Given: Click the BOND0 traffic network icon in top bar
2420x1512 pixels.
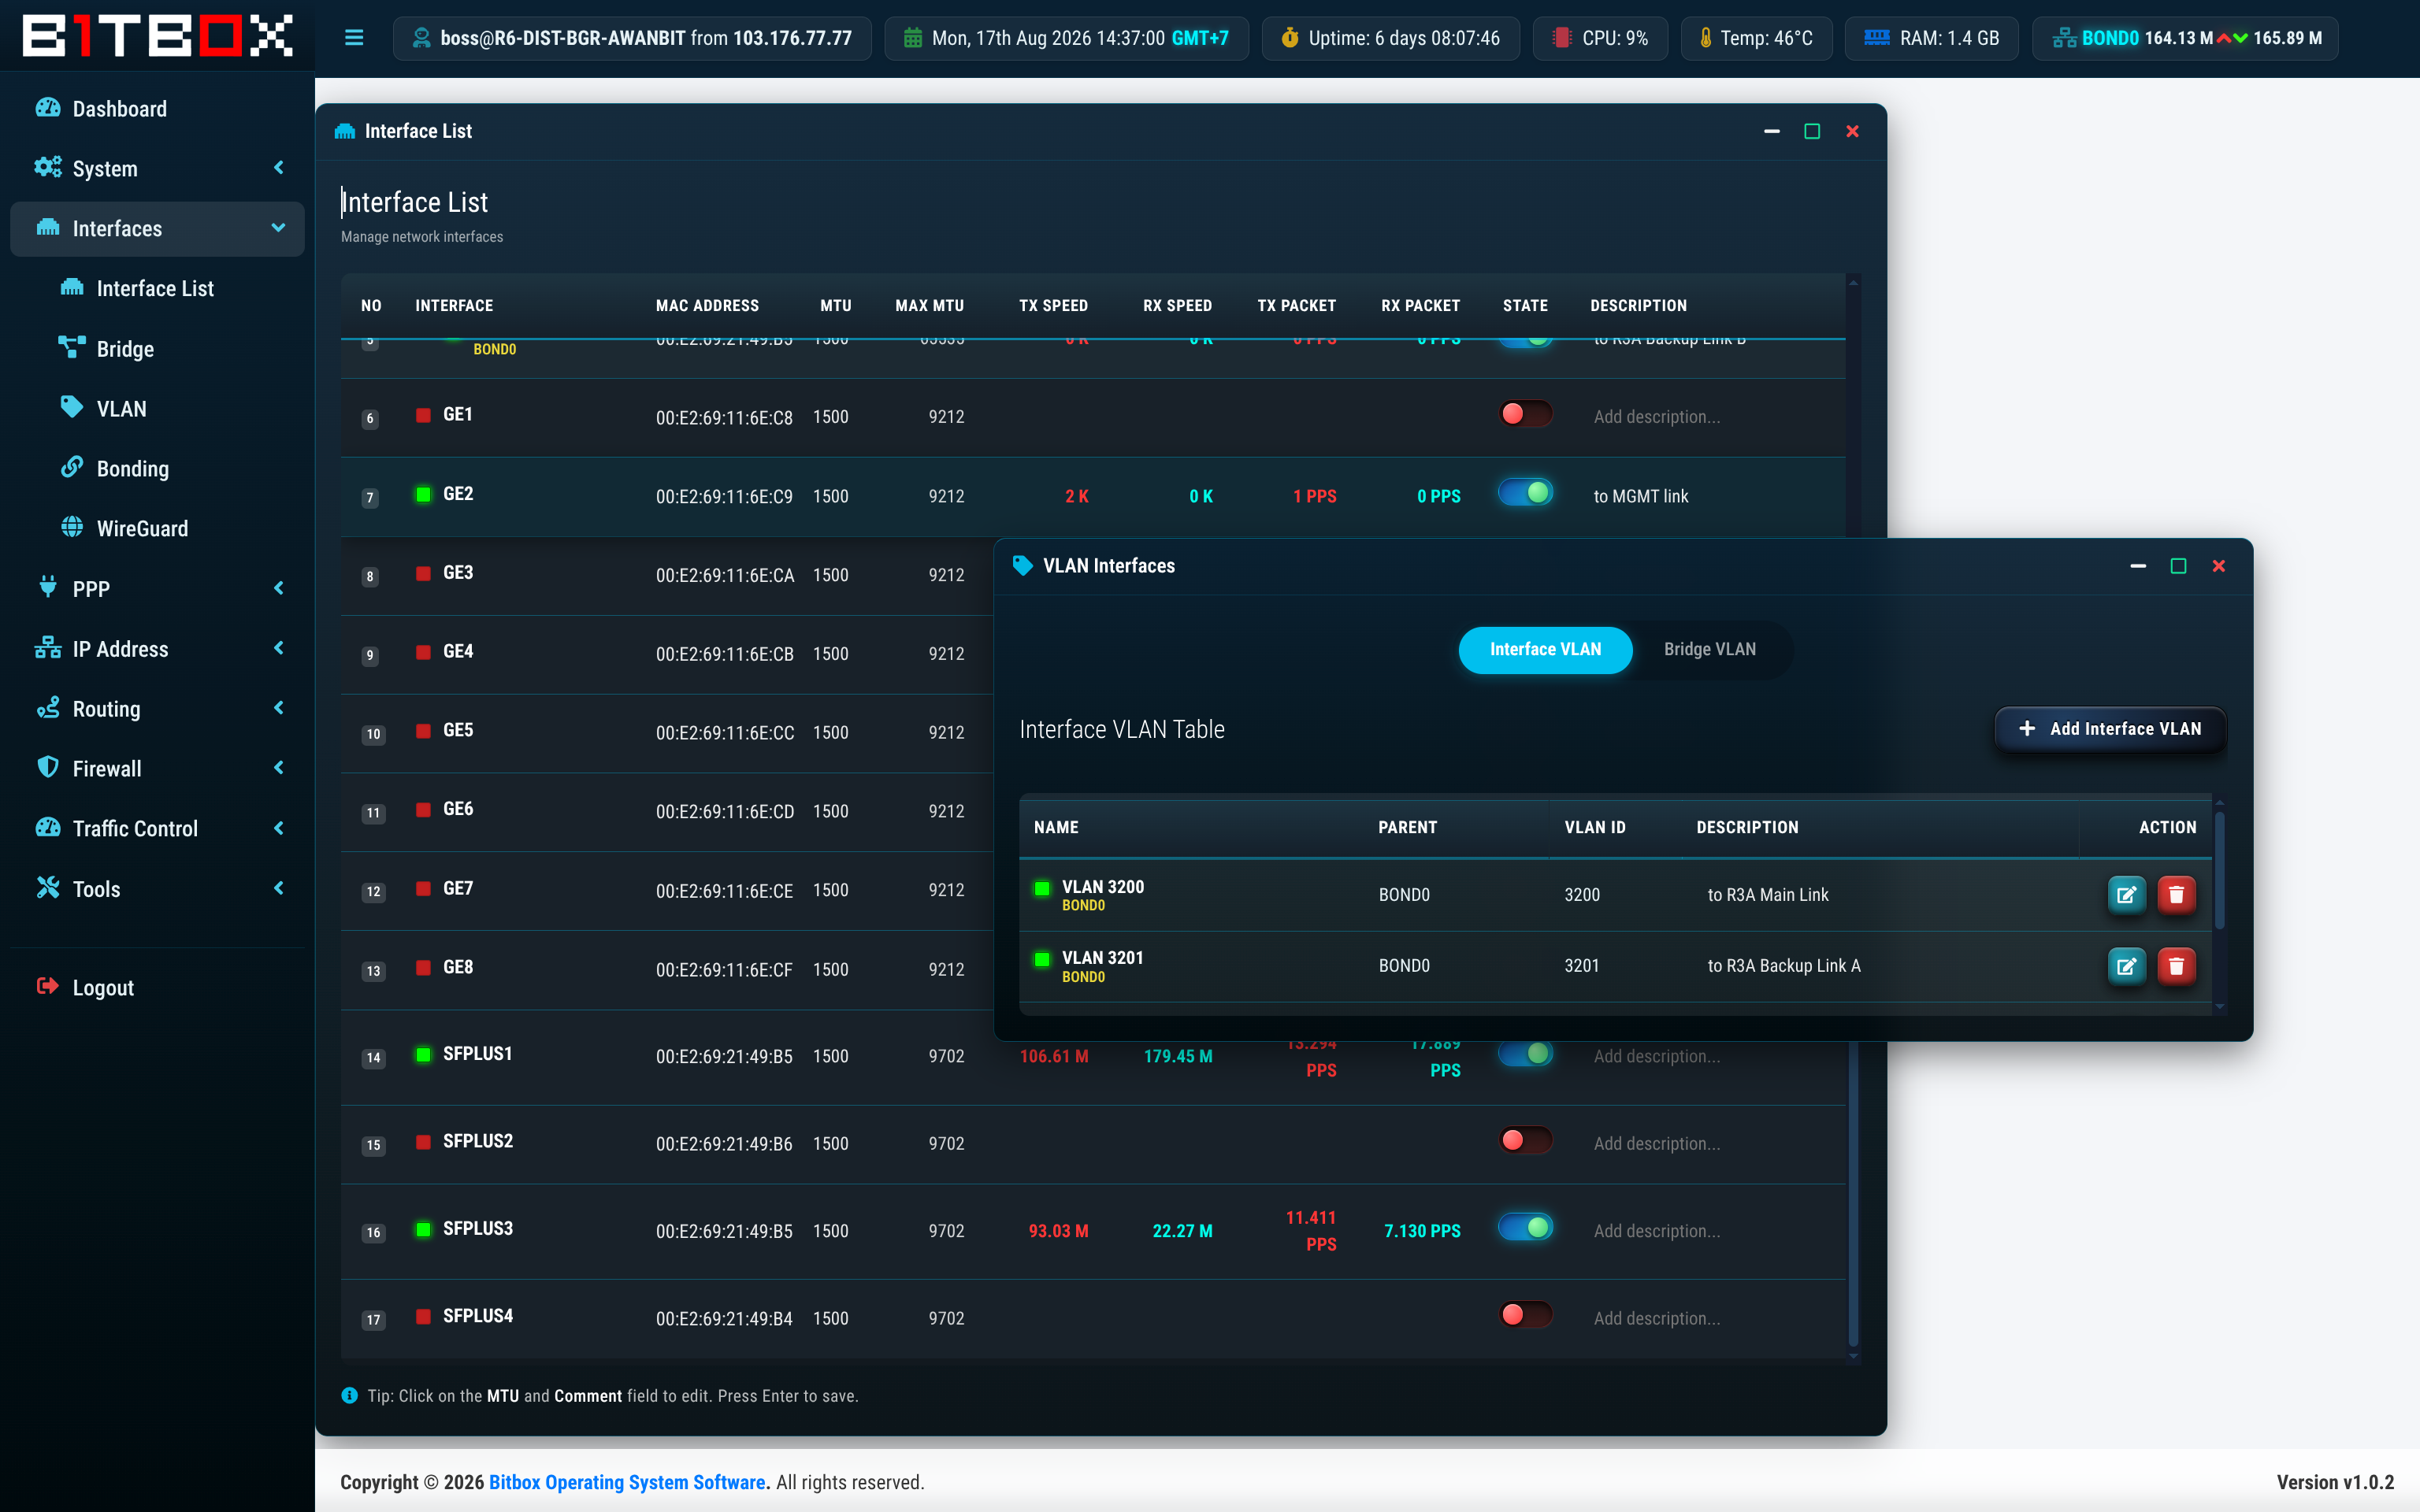Looking at the screenshot, I should pyautogui.click(x=2064, y=38).
